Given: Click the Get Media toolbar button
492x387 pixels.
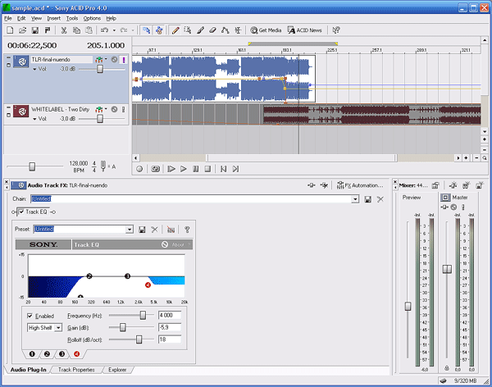Looking at the screenshot, I should 266,30.
